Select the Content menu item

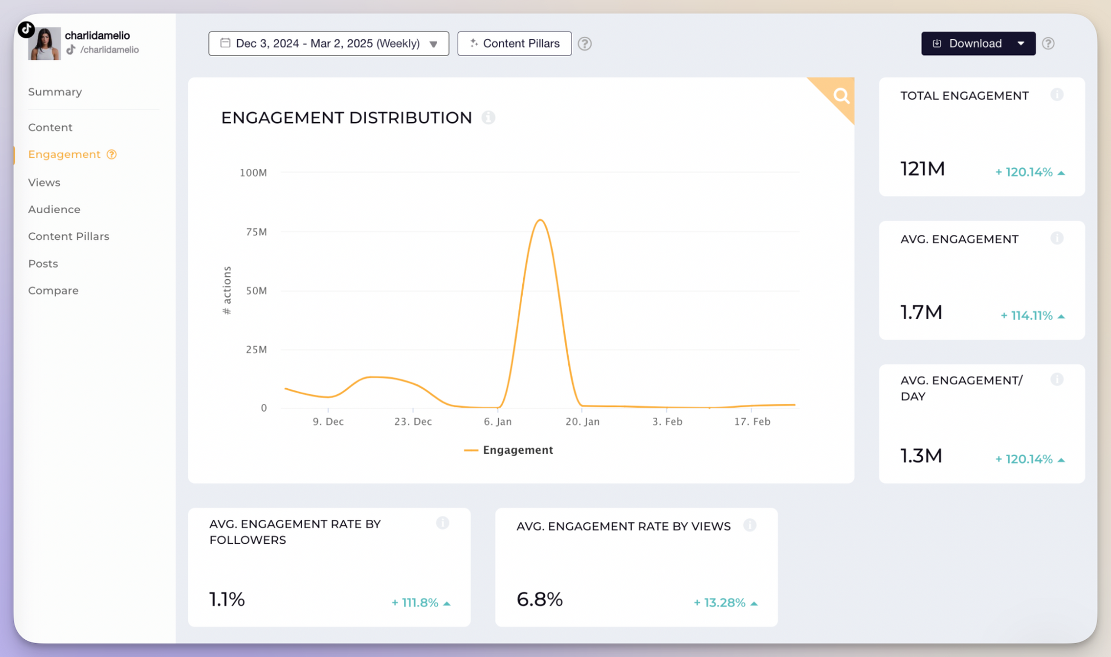[50, 127]
